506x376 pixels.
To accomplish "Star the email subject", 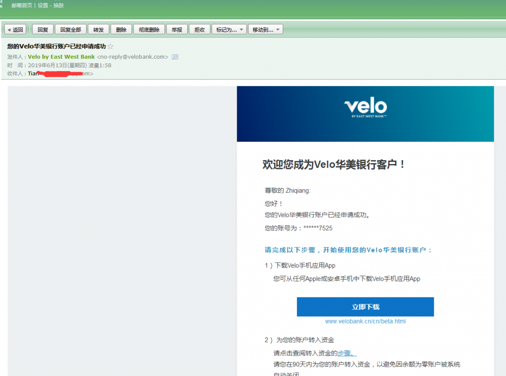I will (110, 46).
